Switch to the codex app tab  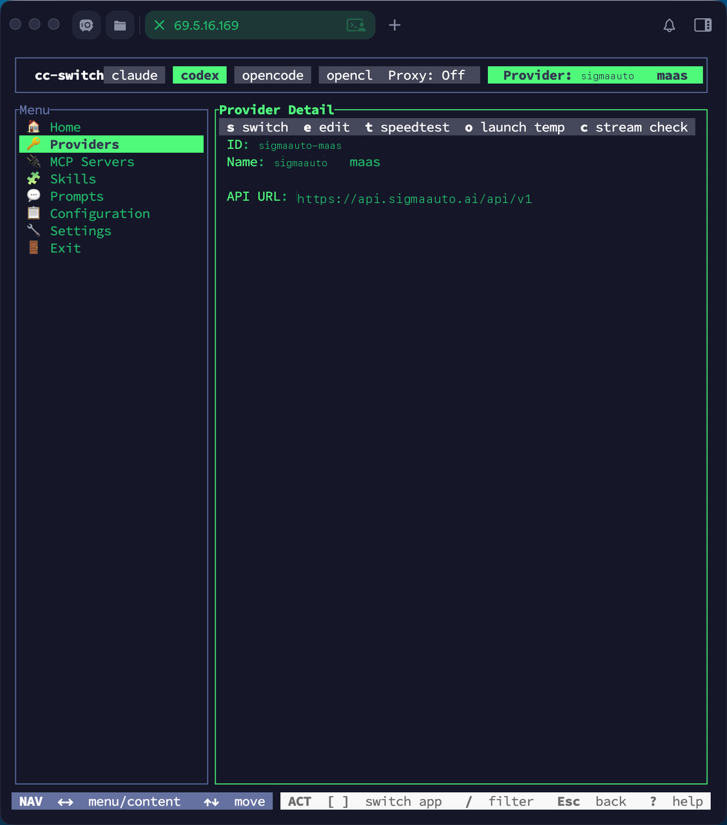(200, 75)
